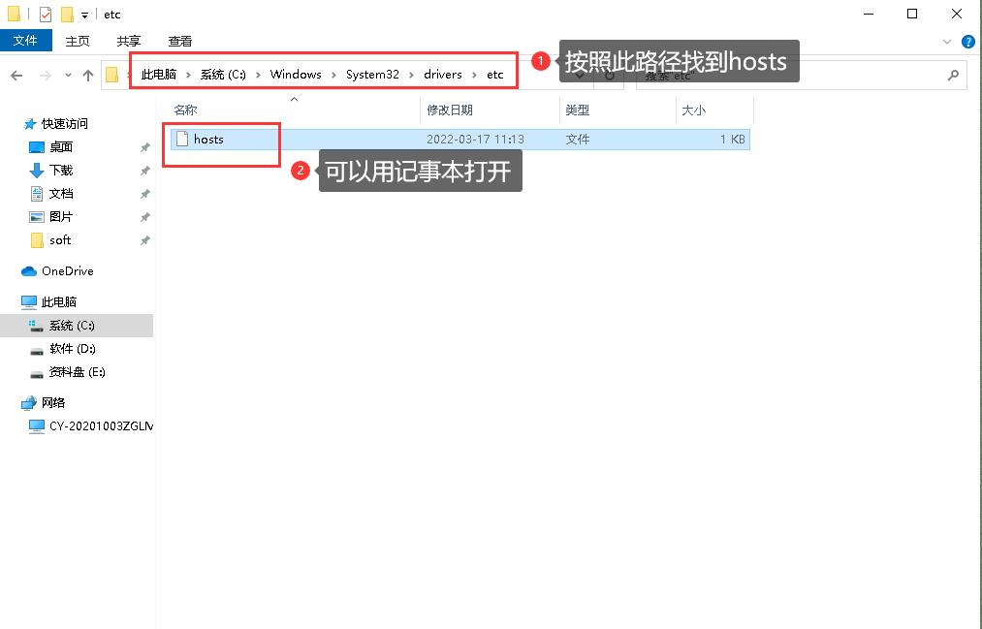Open 下载 folder in quick access
This screenshot has height=629, width=982.
point(61,171)
